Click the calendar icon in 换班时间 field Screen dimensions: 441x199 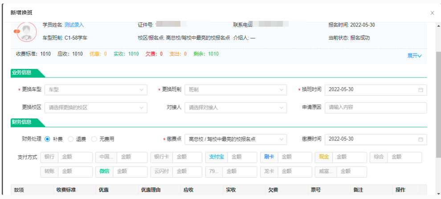pyautogui.click(x=421, y=89)
